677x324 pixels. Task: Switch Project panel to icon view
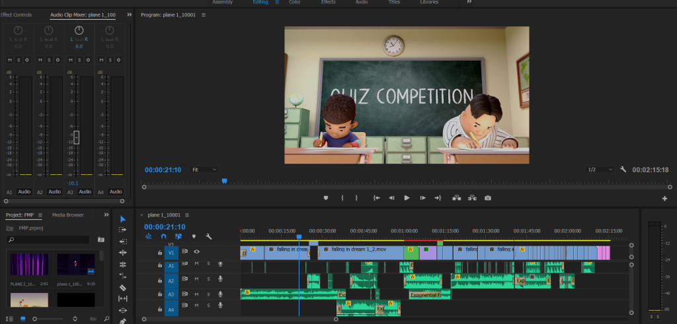tap(23, 319)
